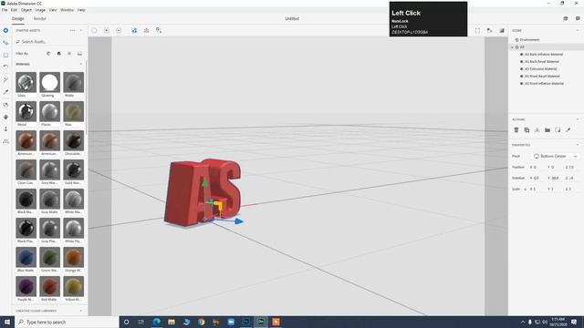The image size is (584, 328).
Task: Filter assets by models icon
Action: [x=48, y=54]
